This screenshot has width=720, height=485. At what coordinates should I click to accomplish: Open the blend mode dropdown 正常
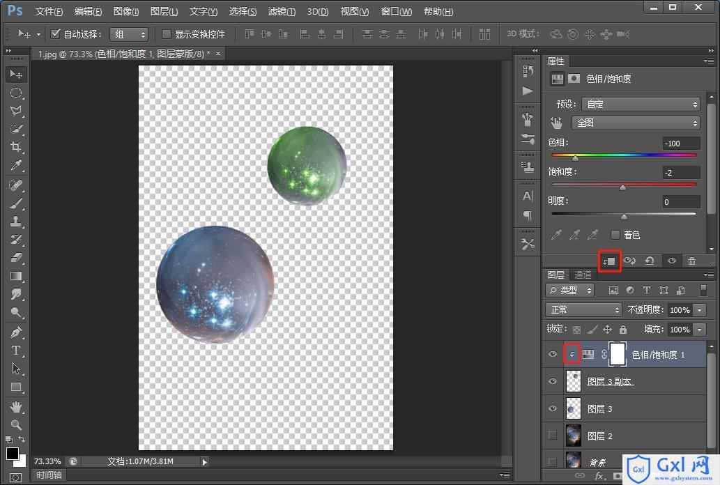(x=583, y=310)
